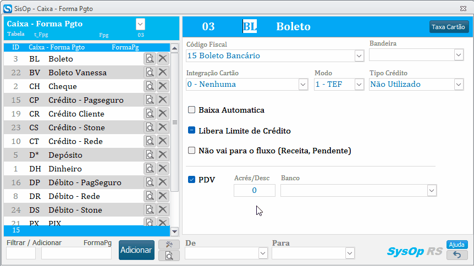
Task: Expand the Código Fiscal dropdown
Action: [x=359, y=56]
